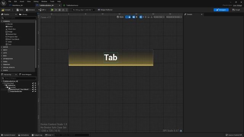Toggle visibility eye for UnderlineBorder row
Viewport: 244px width, 137px height.
pos(35,91)
